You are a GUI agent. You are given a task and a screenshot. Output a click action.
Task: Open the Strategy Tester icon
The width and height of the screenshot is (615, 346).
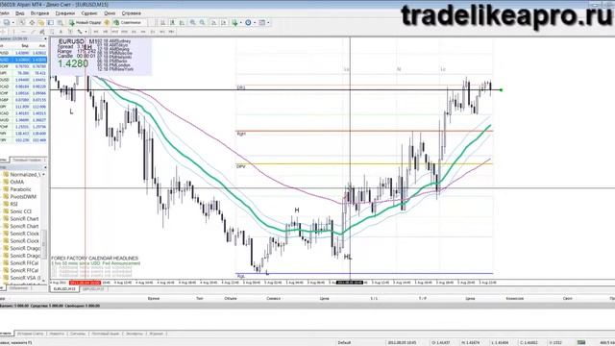click(61, 23)
